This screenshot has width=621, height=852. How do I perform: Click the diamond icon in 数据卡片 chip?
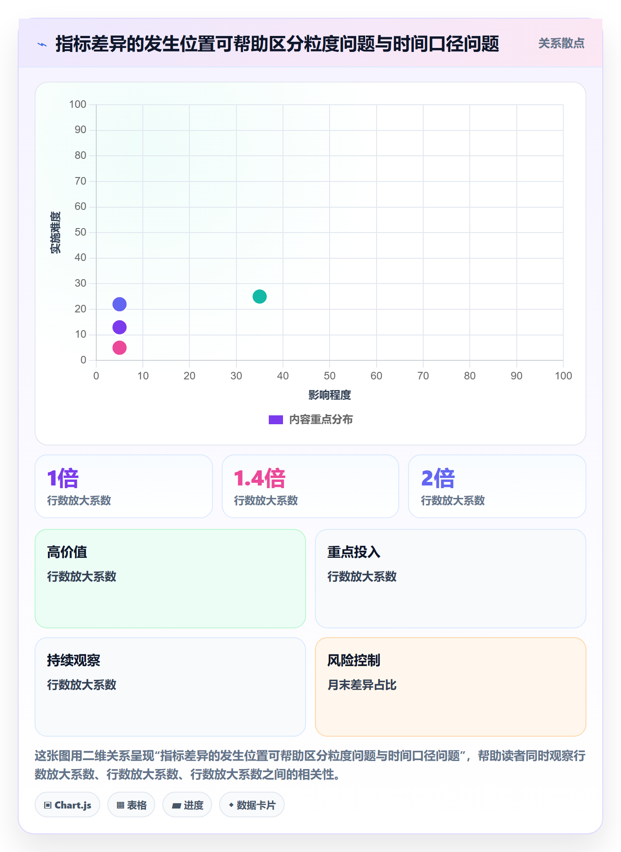(x=231, y=805)
